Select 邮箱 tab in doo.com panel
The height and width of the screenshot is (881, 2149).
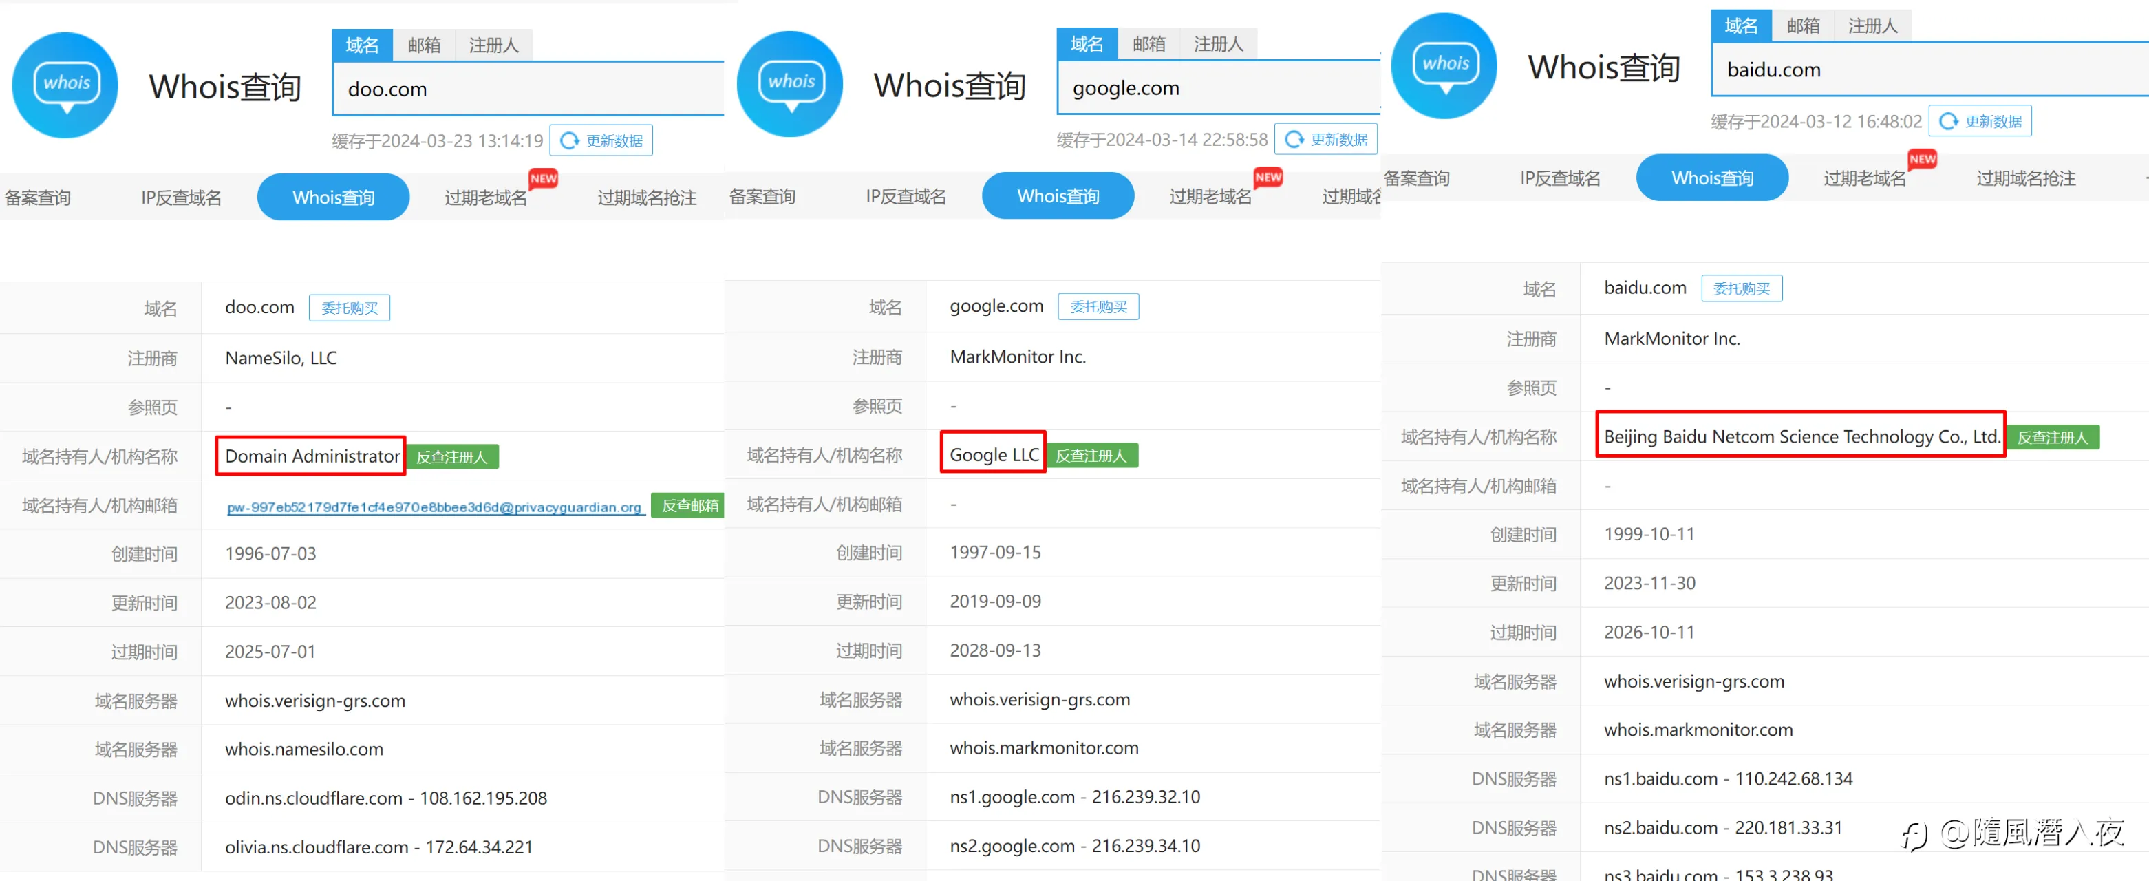(x=424, y=45)
